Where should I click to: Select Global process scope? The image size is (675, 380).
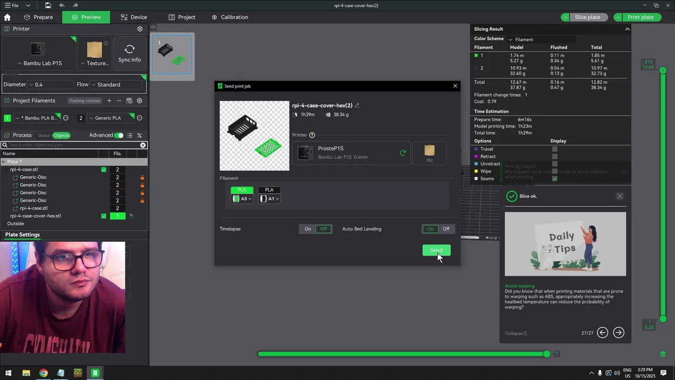44,136
